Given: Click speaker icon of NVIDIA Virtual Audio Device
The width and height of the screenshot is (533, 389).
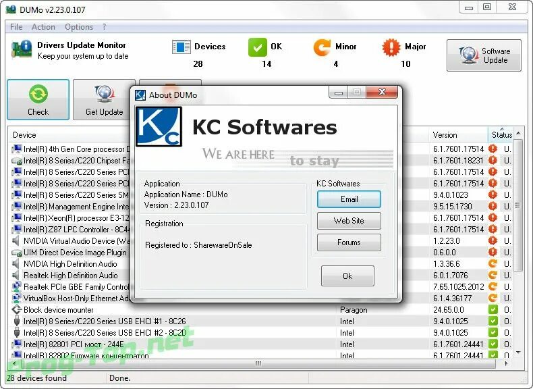Looking at the screenshot, I should [16, 241].
